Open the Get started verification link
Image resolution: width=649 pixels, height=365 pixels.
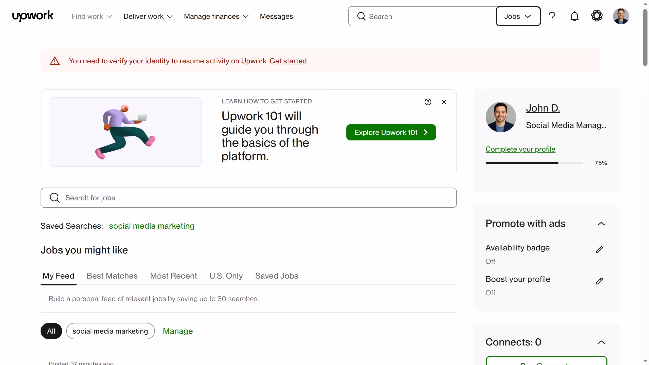tap(288, 61)
